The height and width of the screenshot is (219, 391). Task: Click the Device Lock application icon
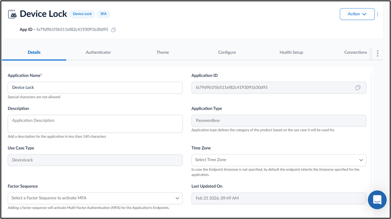12,14
